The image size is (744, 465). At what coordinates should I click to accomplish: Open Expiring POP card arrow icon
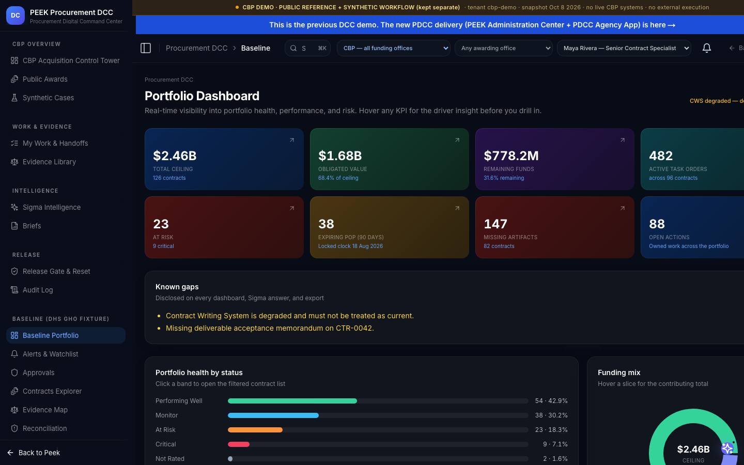[x=457, y=208]
